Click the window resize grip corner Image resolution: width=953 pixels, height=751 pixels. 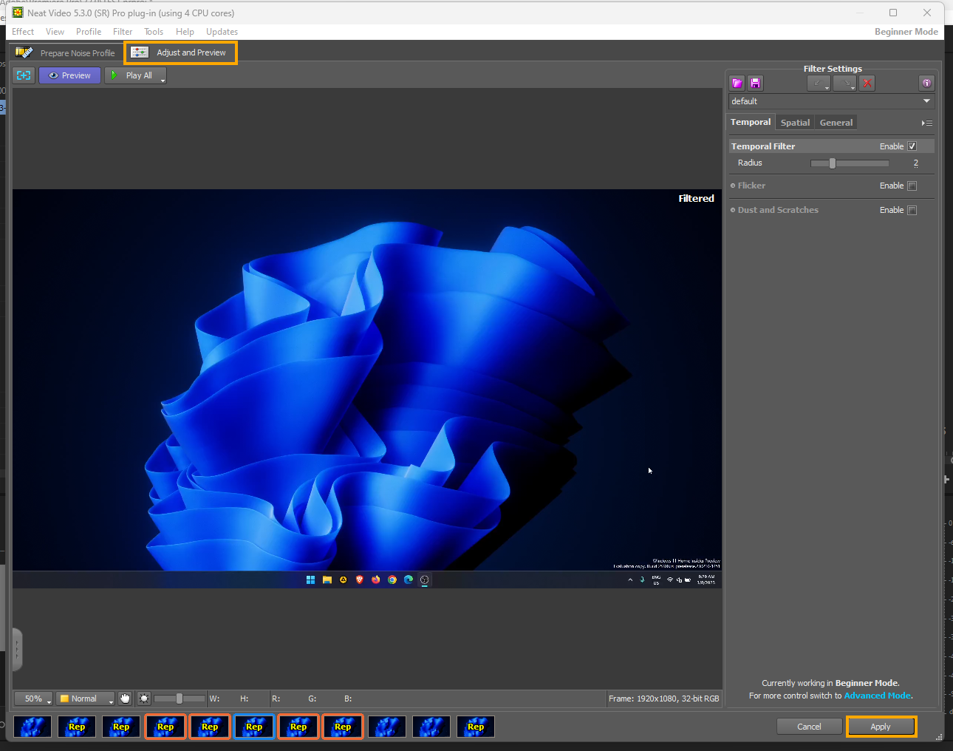pos(939,737)
